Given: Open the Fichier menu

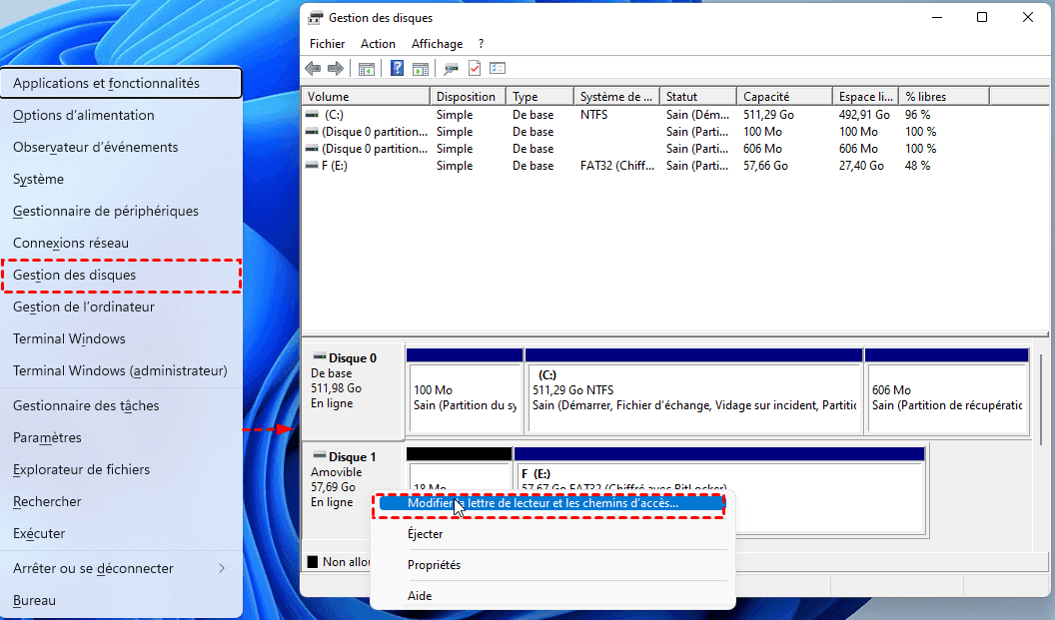Looking at the screenshot, I should [x=327, y=44].
